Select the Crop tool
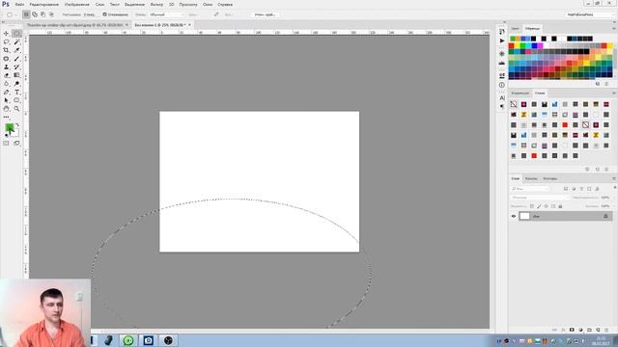 click(x=6, y=50)
